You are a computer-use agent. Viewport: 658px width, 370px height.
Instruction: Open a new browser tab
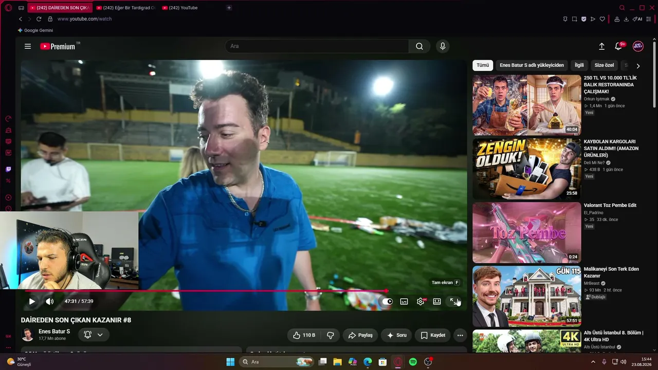[x=229, y=8]
